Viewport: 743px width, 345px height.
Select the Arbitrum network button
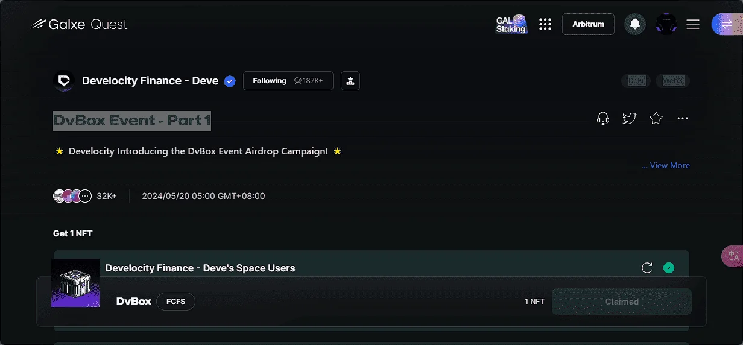pos(588,24)
